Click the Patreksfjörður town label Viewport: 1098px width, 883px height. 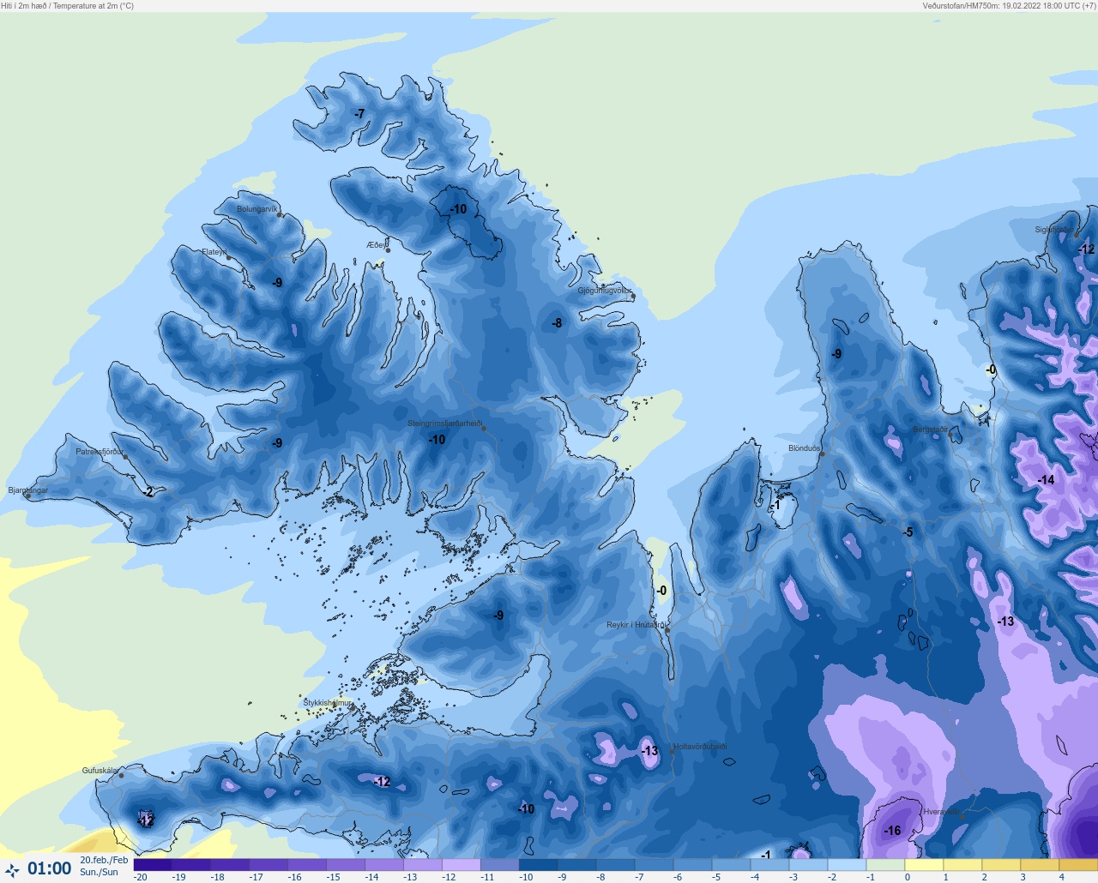[x=100, y=452]
